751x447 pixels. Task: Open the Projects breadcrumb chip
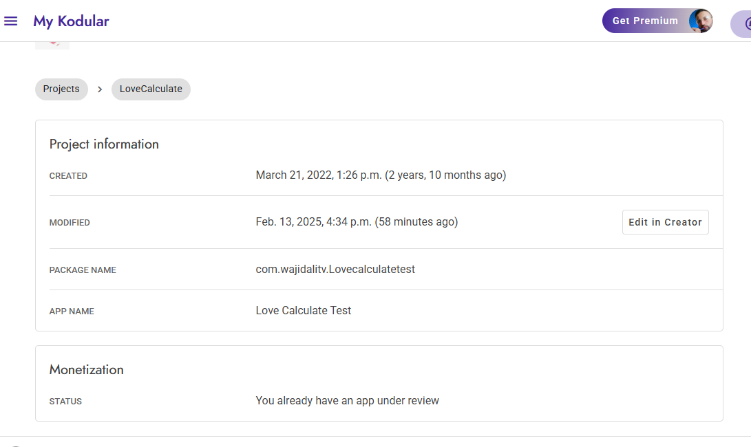pyautogui.click(x=61, y=89)
